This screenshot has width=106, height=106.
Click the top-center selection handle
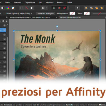pyautogui.click(x=57, y=31)
